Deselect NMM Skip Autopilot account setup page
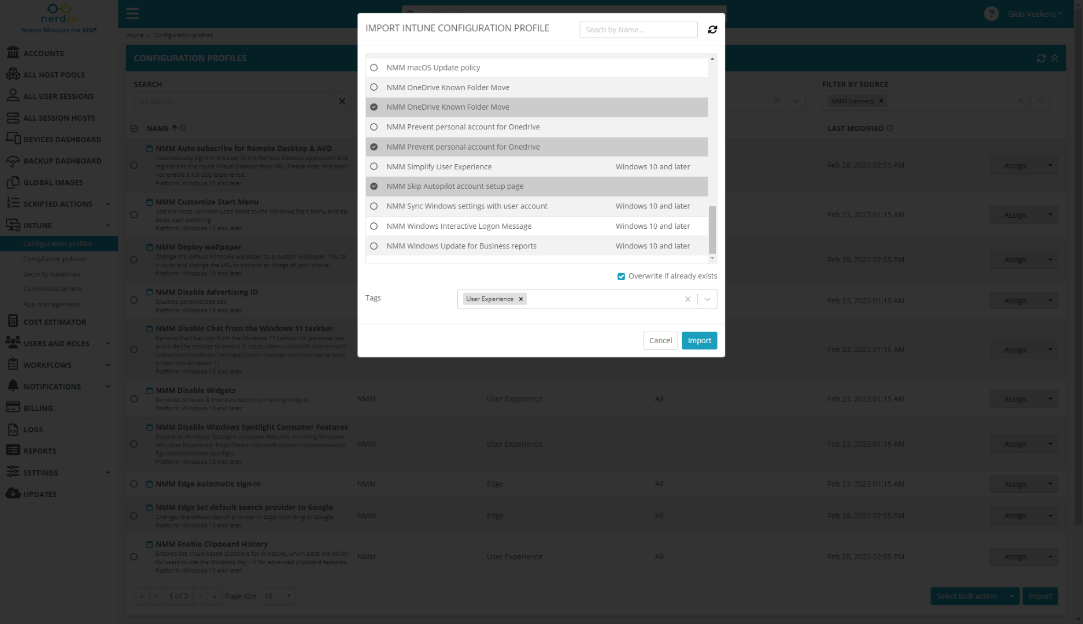This screenshot has width=1083, height=624. [x=374, y=186]
